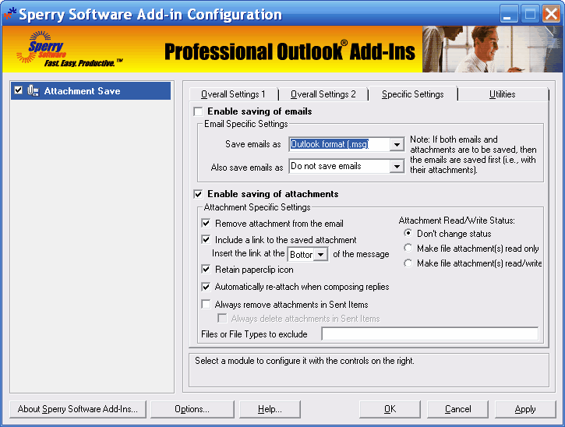This screenshot has width=565, height=427.
Task: Open the Utilities tab
Action: coord(503,94)
